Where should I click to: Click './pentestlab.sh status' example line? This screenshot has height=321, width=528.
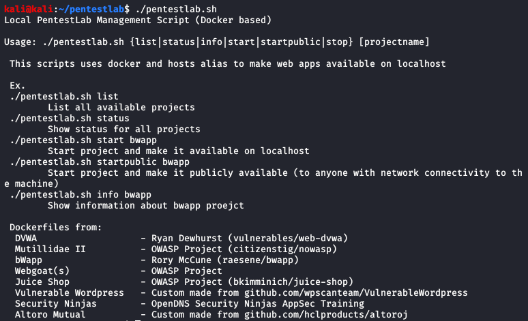coord(70,119)
